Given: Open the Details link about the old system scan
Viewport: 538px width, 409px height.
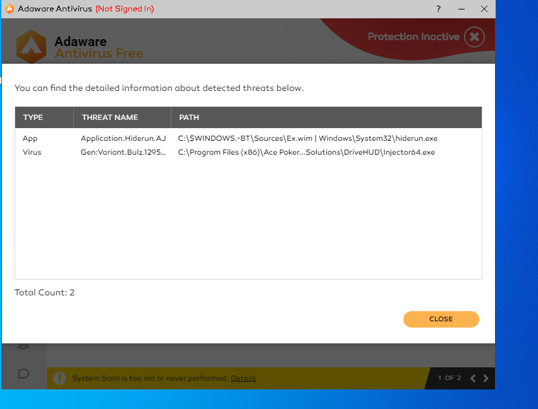Looking at the screenshot, I should (x=243, y=378).
